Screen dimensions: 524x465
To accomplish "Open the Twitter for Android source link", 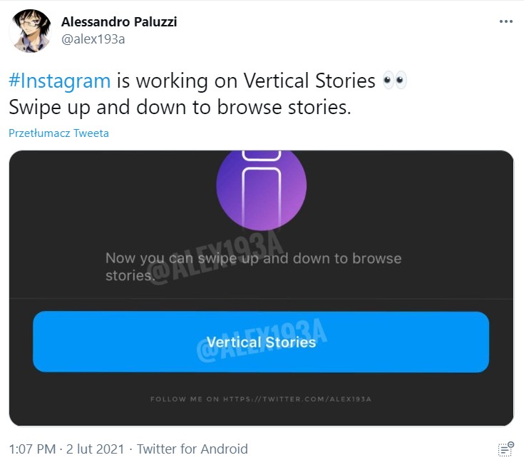I will pyautogui.click(x=192, y=449).
